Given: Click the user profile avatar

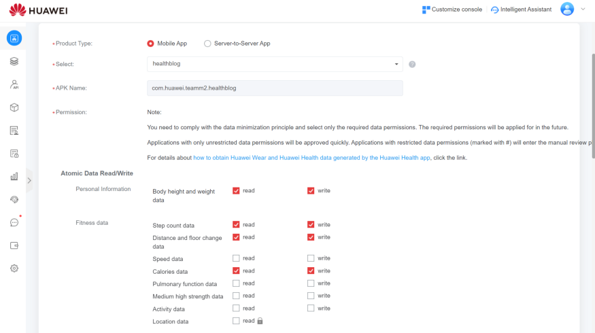Looking at the screenshot, I should tap(567, 9).
